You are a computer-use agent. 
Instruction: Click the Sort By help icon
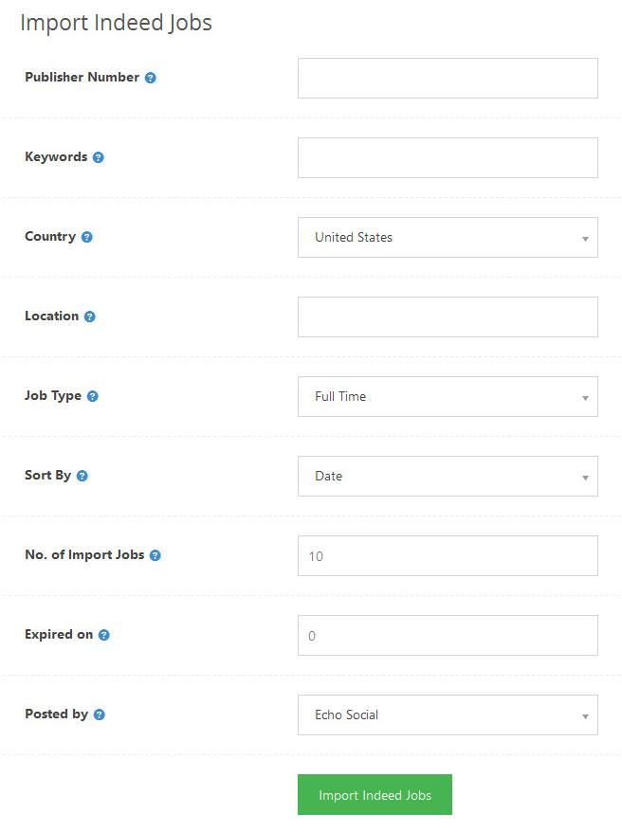82,476
